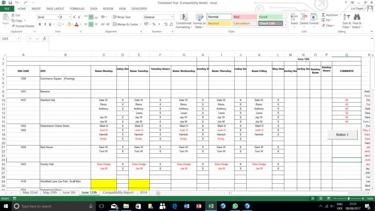
Task: Toggle center horizontal alignment
Action: [x=91, y=24]
